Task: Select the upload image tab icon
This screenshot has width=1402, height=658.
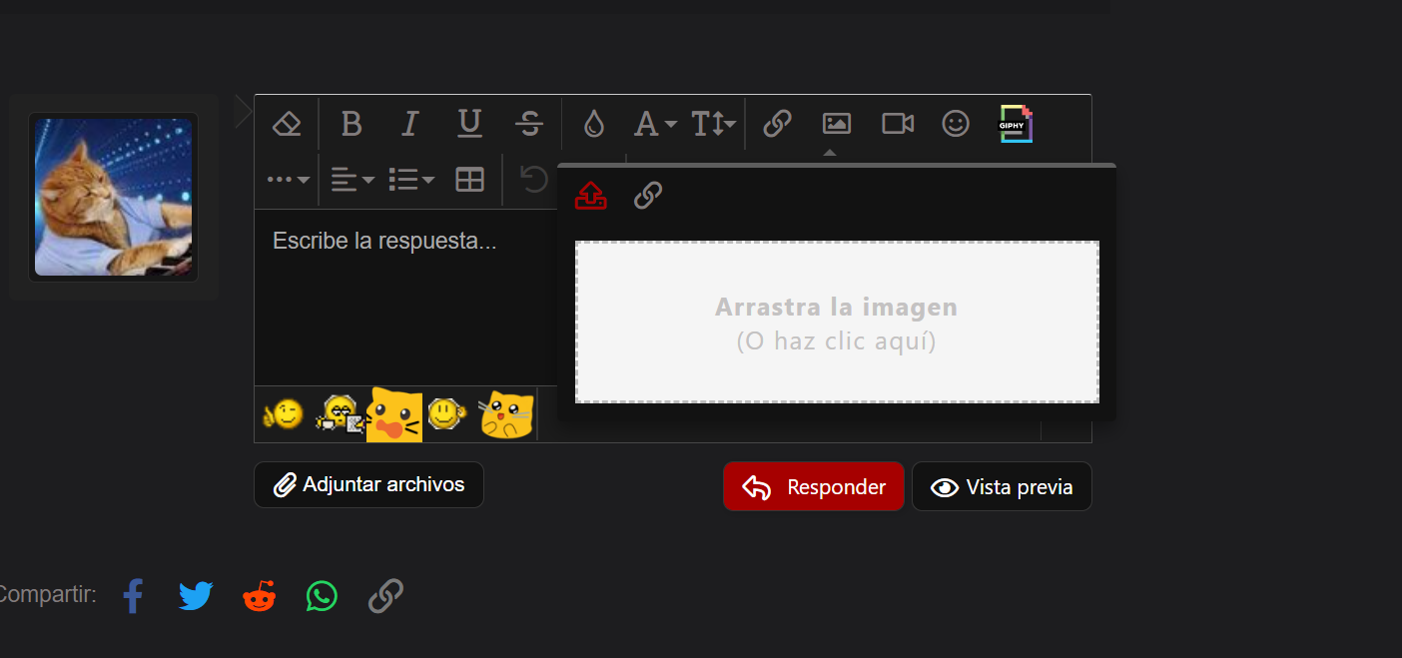Action: [591, 196]
